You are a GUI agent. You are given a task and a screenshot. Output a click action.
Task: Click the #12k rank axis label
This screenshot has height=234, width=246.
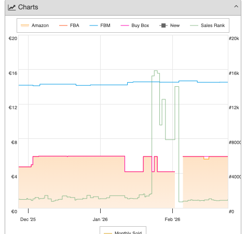pos(234,108)
